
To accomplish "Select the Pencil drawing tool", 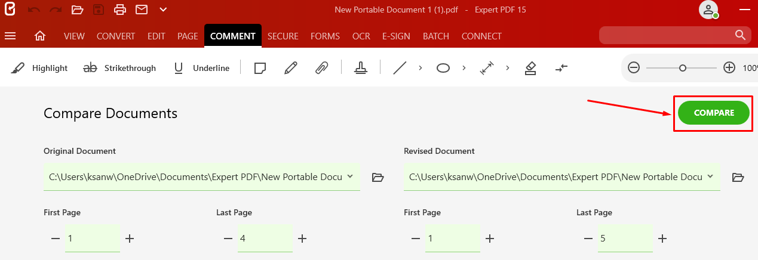I will [x=291, y=68].
